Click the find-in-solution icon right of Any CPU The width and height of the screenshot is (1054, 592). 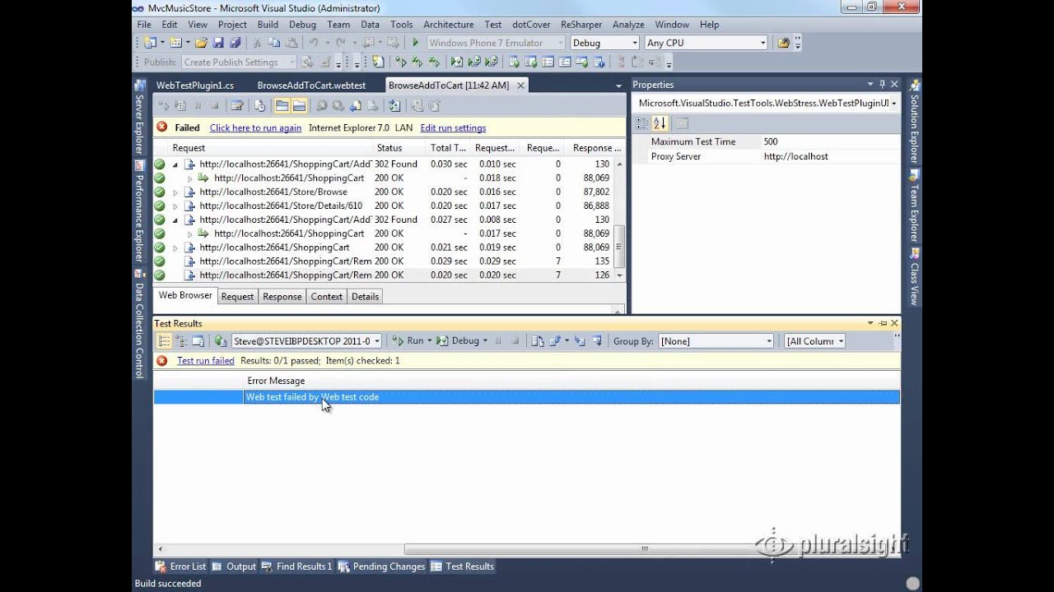click(783, 43)
